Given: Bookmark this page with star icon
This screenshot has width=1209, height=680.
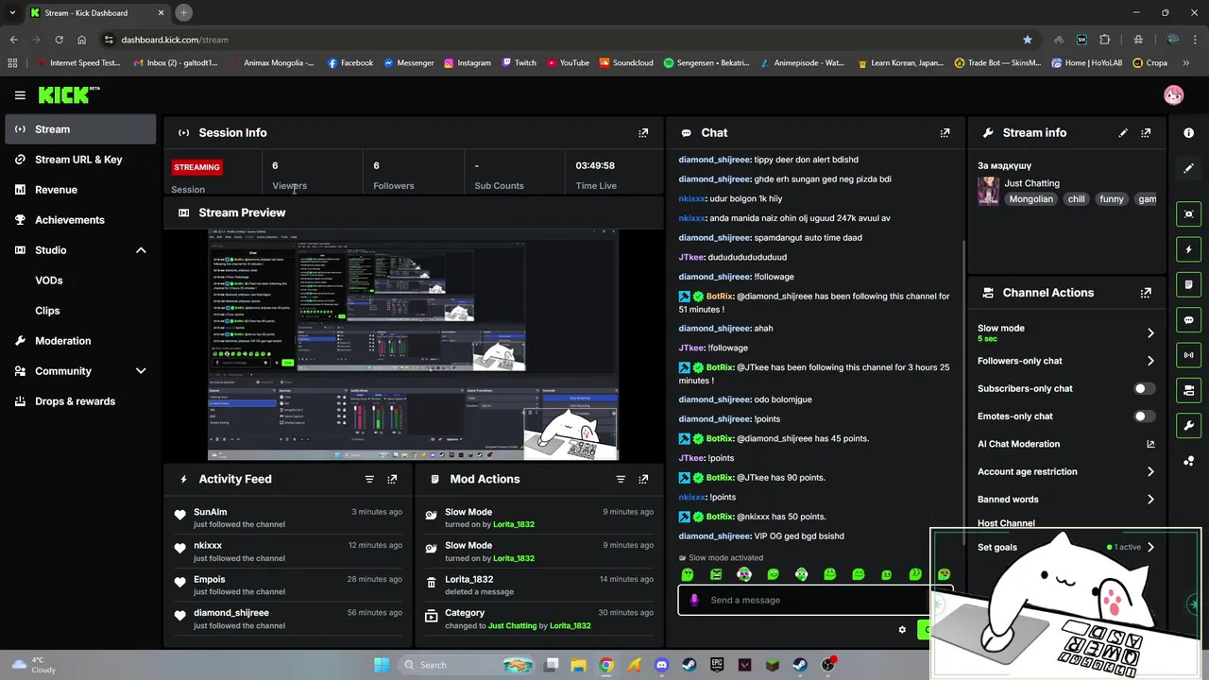Looking at the screenshot, I should click(1028, 40).
